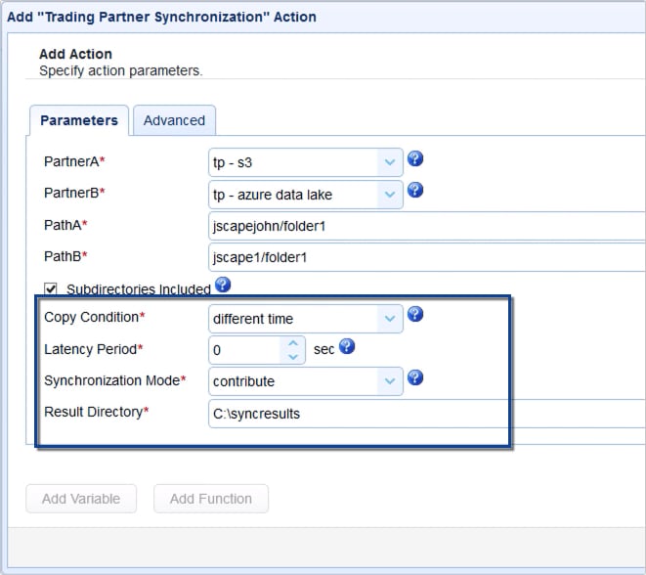Select the Parameters tab
The image size is (646, 575).
coord(79,120)
